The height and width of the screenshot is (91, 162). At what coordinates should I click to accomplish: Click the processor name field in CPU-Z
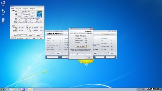(26, 12)
